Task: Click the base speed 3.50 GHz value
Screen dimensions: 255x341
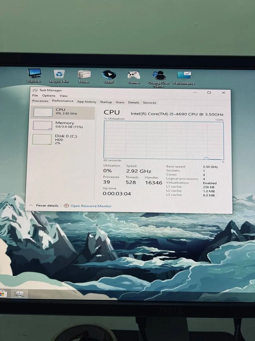Action: (x=210, y=167)
